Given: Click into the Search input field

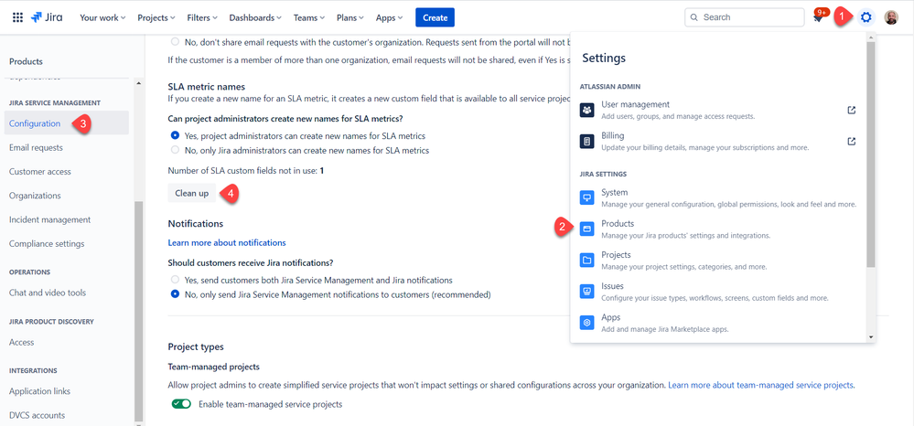Looking at the screenshot, I should click(x=745, y=17).
